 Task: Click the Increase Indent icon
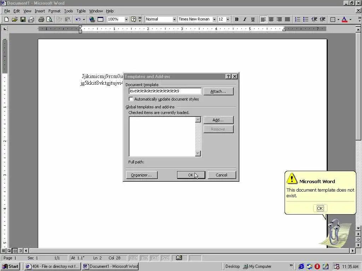(x=322, y=19)
